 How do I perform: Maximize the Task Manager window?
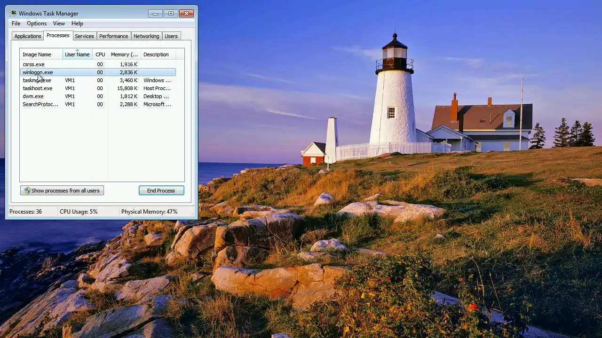point(171,14)
